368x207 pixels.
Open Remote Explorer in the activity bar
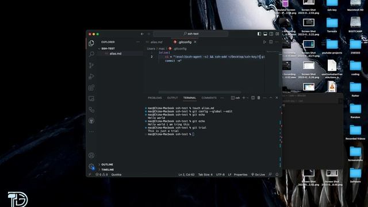point(91,98)
